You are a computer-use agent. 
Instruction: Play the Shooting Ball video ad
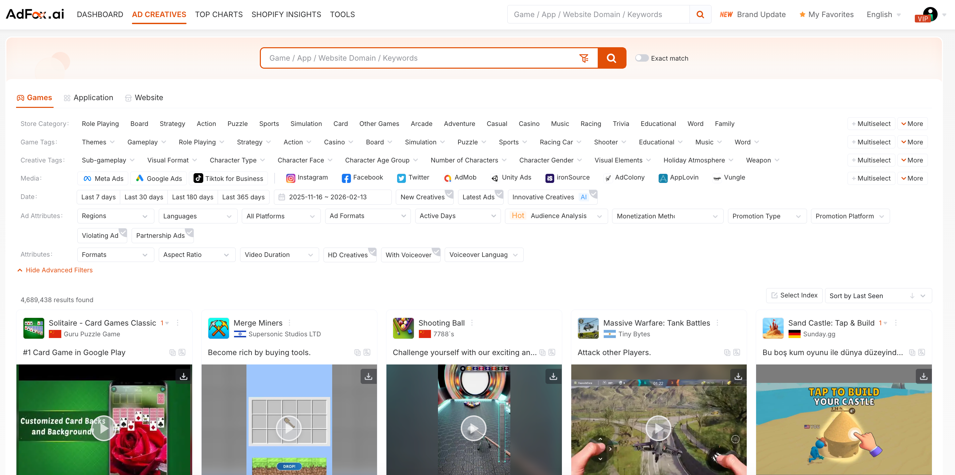[473, 428]
